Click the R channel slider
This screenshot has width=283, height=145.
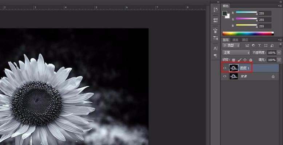246,12
